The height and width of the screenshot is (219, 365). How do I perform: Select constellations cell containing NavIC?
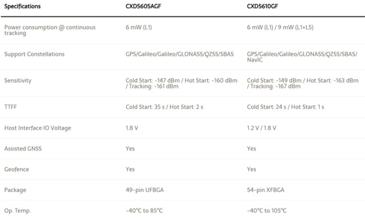pos(302,57)
